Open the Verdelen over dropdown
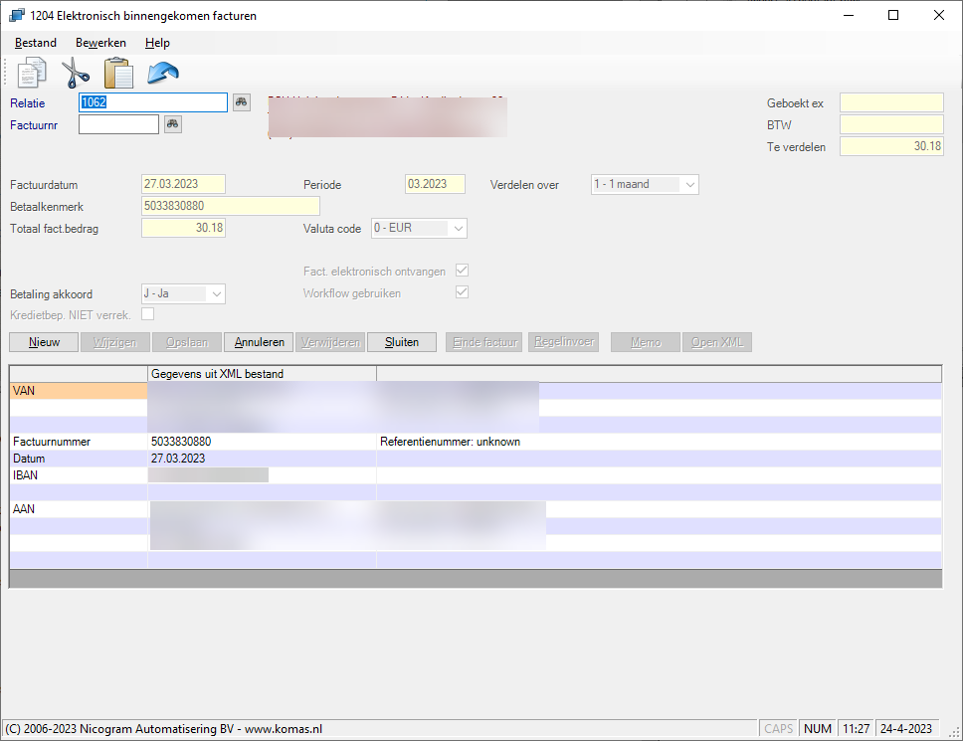The width and height of the screenshot is (963, 741). click(x=645, y=184)
